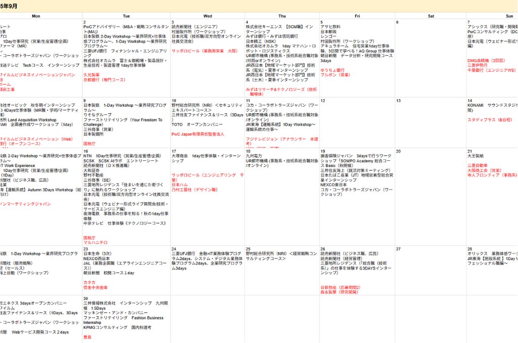The image size is (518, 343).
Task: Open '大王製紙' on the 21st
Action: (476, 156)
